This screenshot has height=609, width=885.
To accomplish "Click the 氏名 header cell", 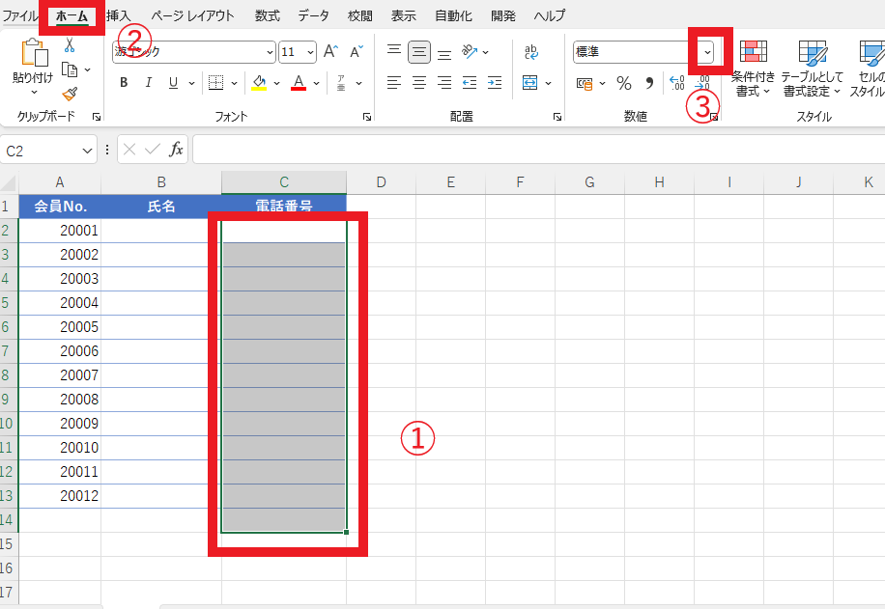I will pos(161,207).
